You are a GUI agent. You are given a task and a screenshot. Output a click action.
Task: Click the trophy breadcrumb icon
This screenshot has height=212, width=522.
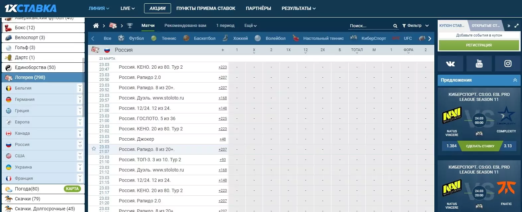pyautogui.click(x=130, y=26)
